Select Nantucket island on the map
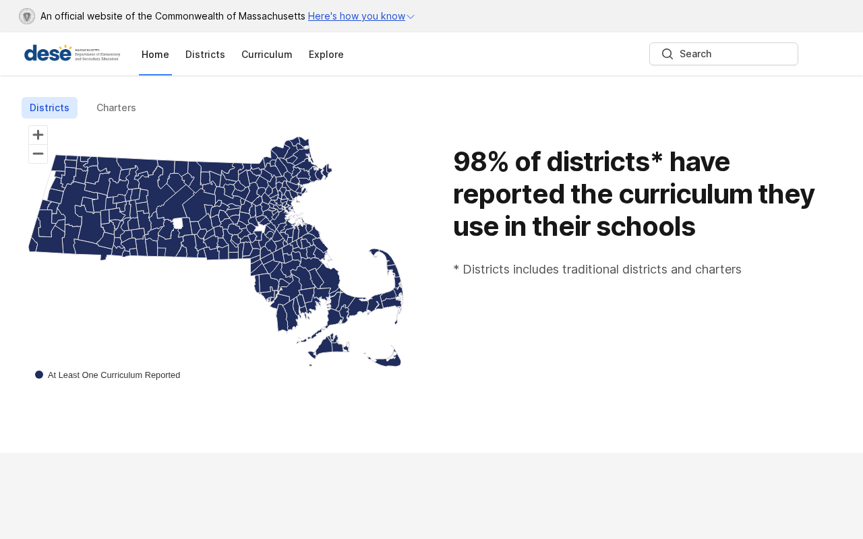 tap(390, 360)
